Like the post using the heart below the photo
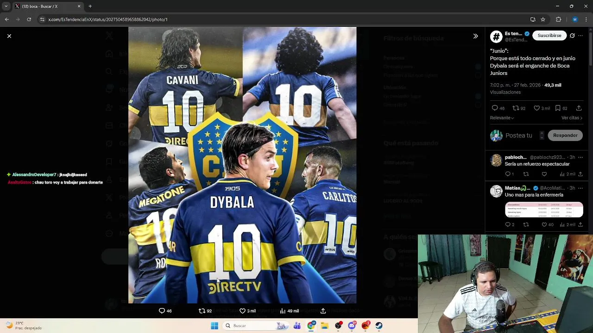 [x=242, y=311]
